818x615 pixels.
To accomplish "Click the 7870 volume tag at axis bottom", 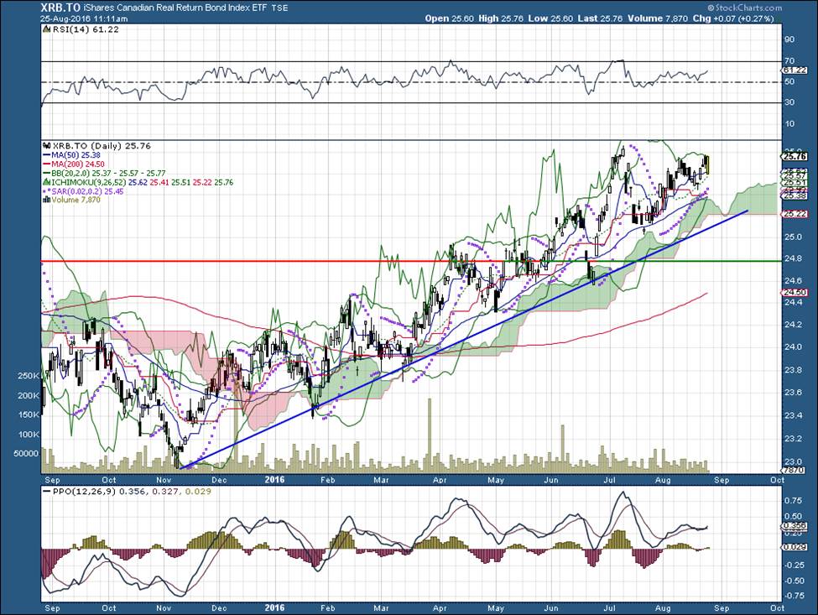I will pos(793,470).
